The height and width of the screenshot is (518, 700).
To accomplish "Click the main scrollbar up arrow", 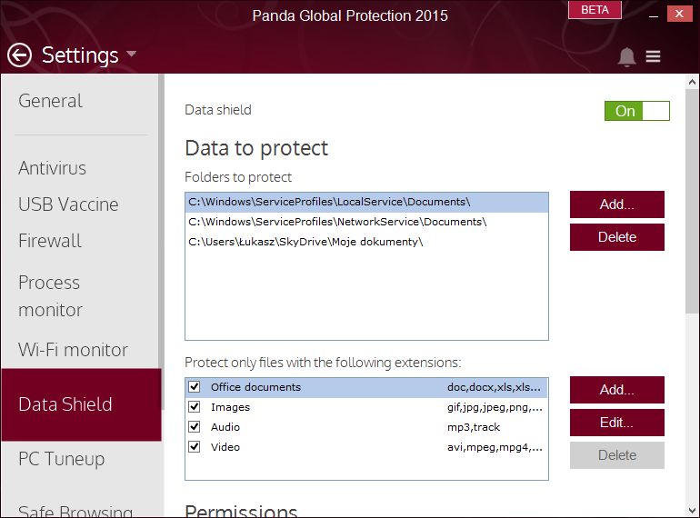I will click(692, 82).
